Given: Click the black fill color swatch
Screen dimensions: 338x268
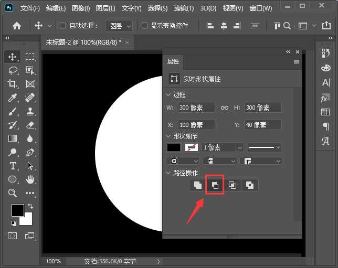Looking at the screenshot, I should coord(173,148).
